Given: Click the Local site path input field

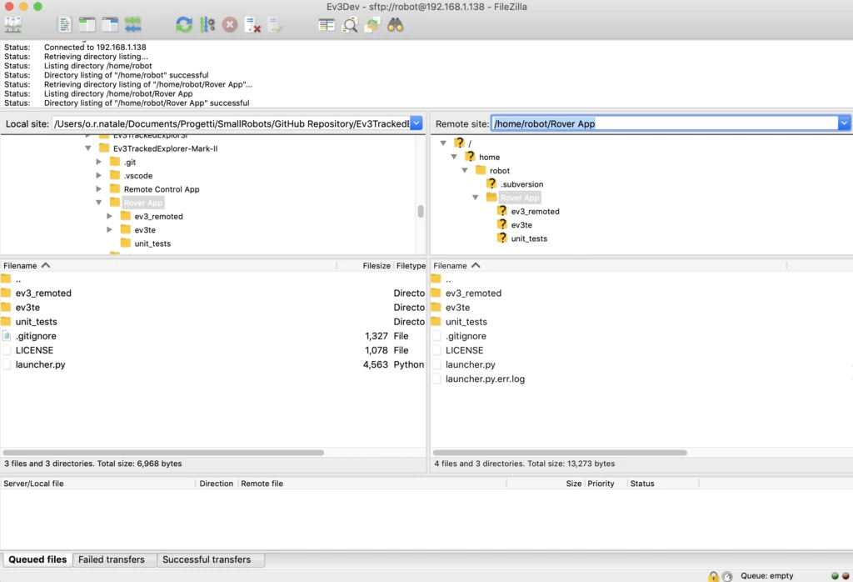Looking at the screenshot, I should click(x=232, y=123).
